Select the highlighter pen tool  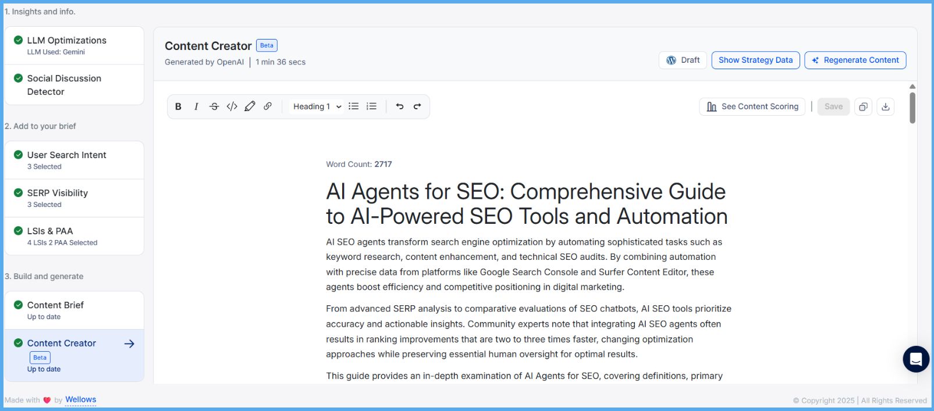(250, 106)
